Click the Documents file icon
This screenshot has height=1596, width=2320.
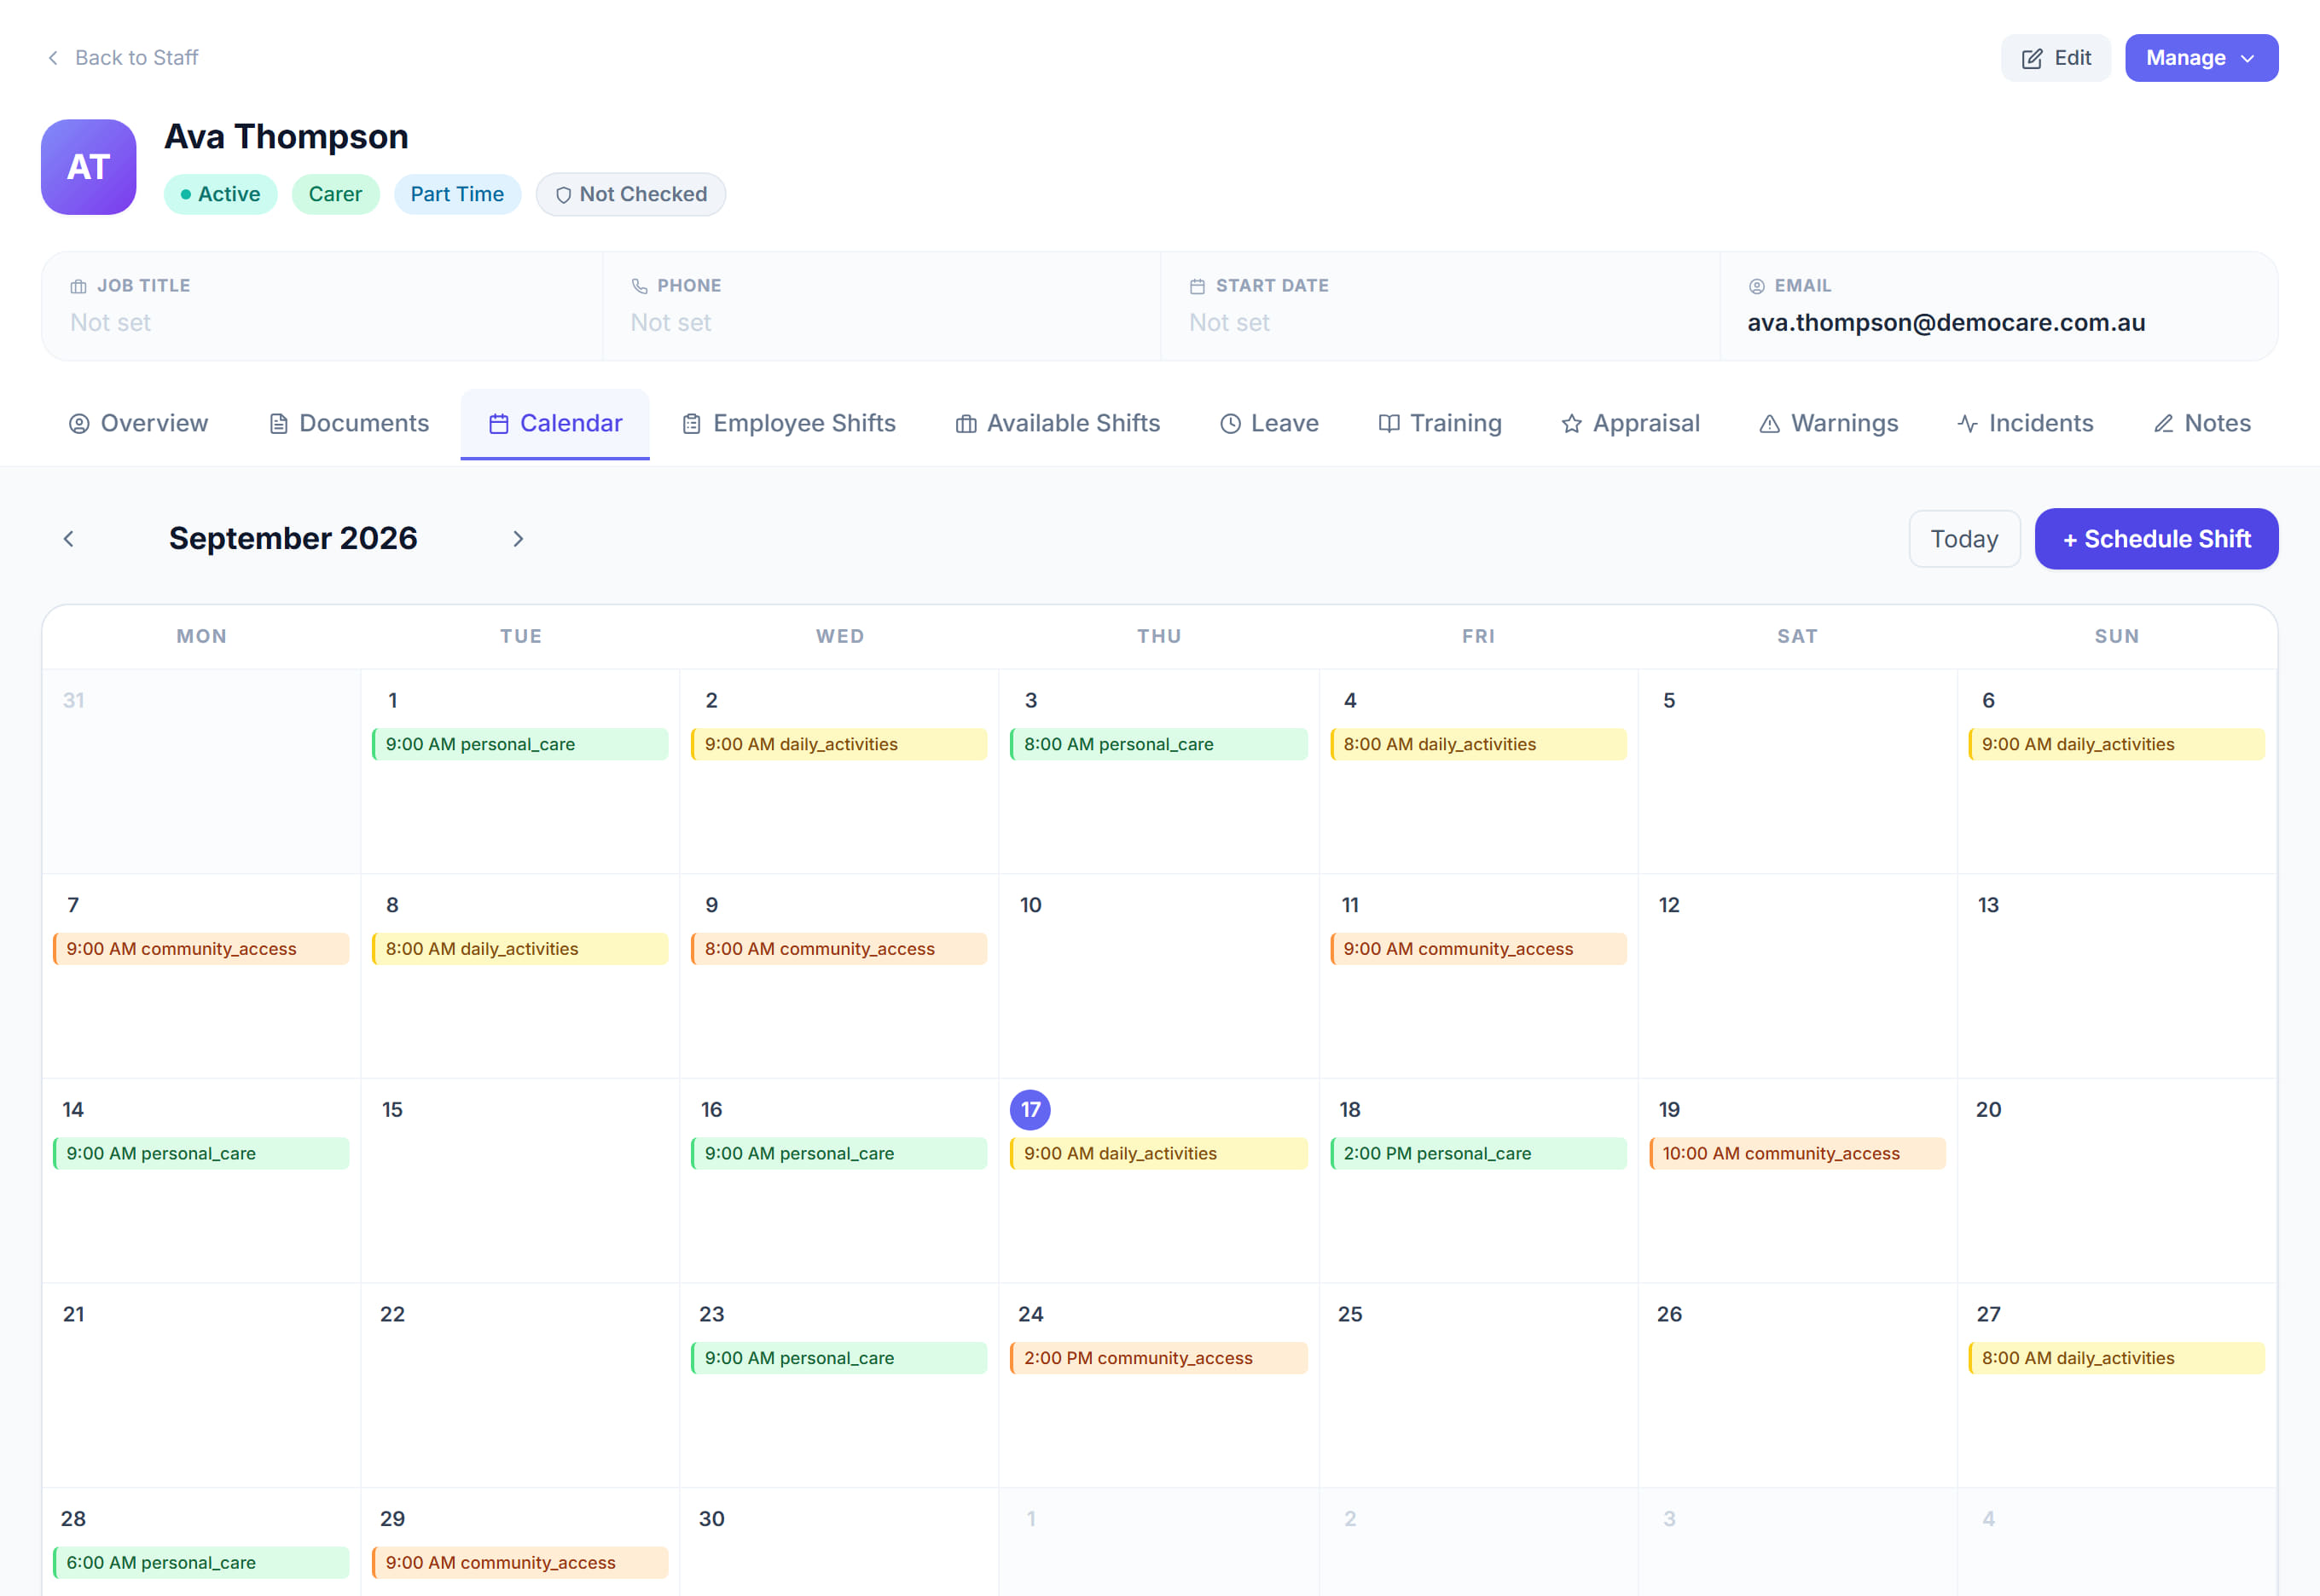(x=278, y=424)
